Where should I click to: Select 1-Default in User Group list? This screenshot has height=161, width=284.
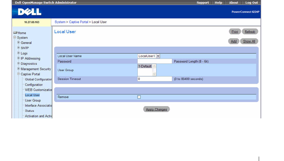pos(145,66)
